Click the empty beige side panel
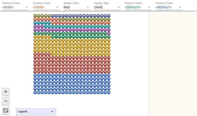 pos(173,64)
